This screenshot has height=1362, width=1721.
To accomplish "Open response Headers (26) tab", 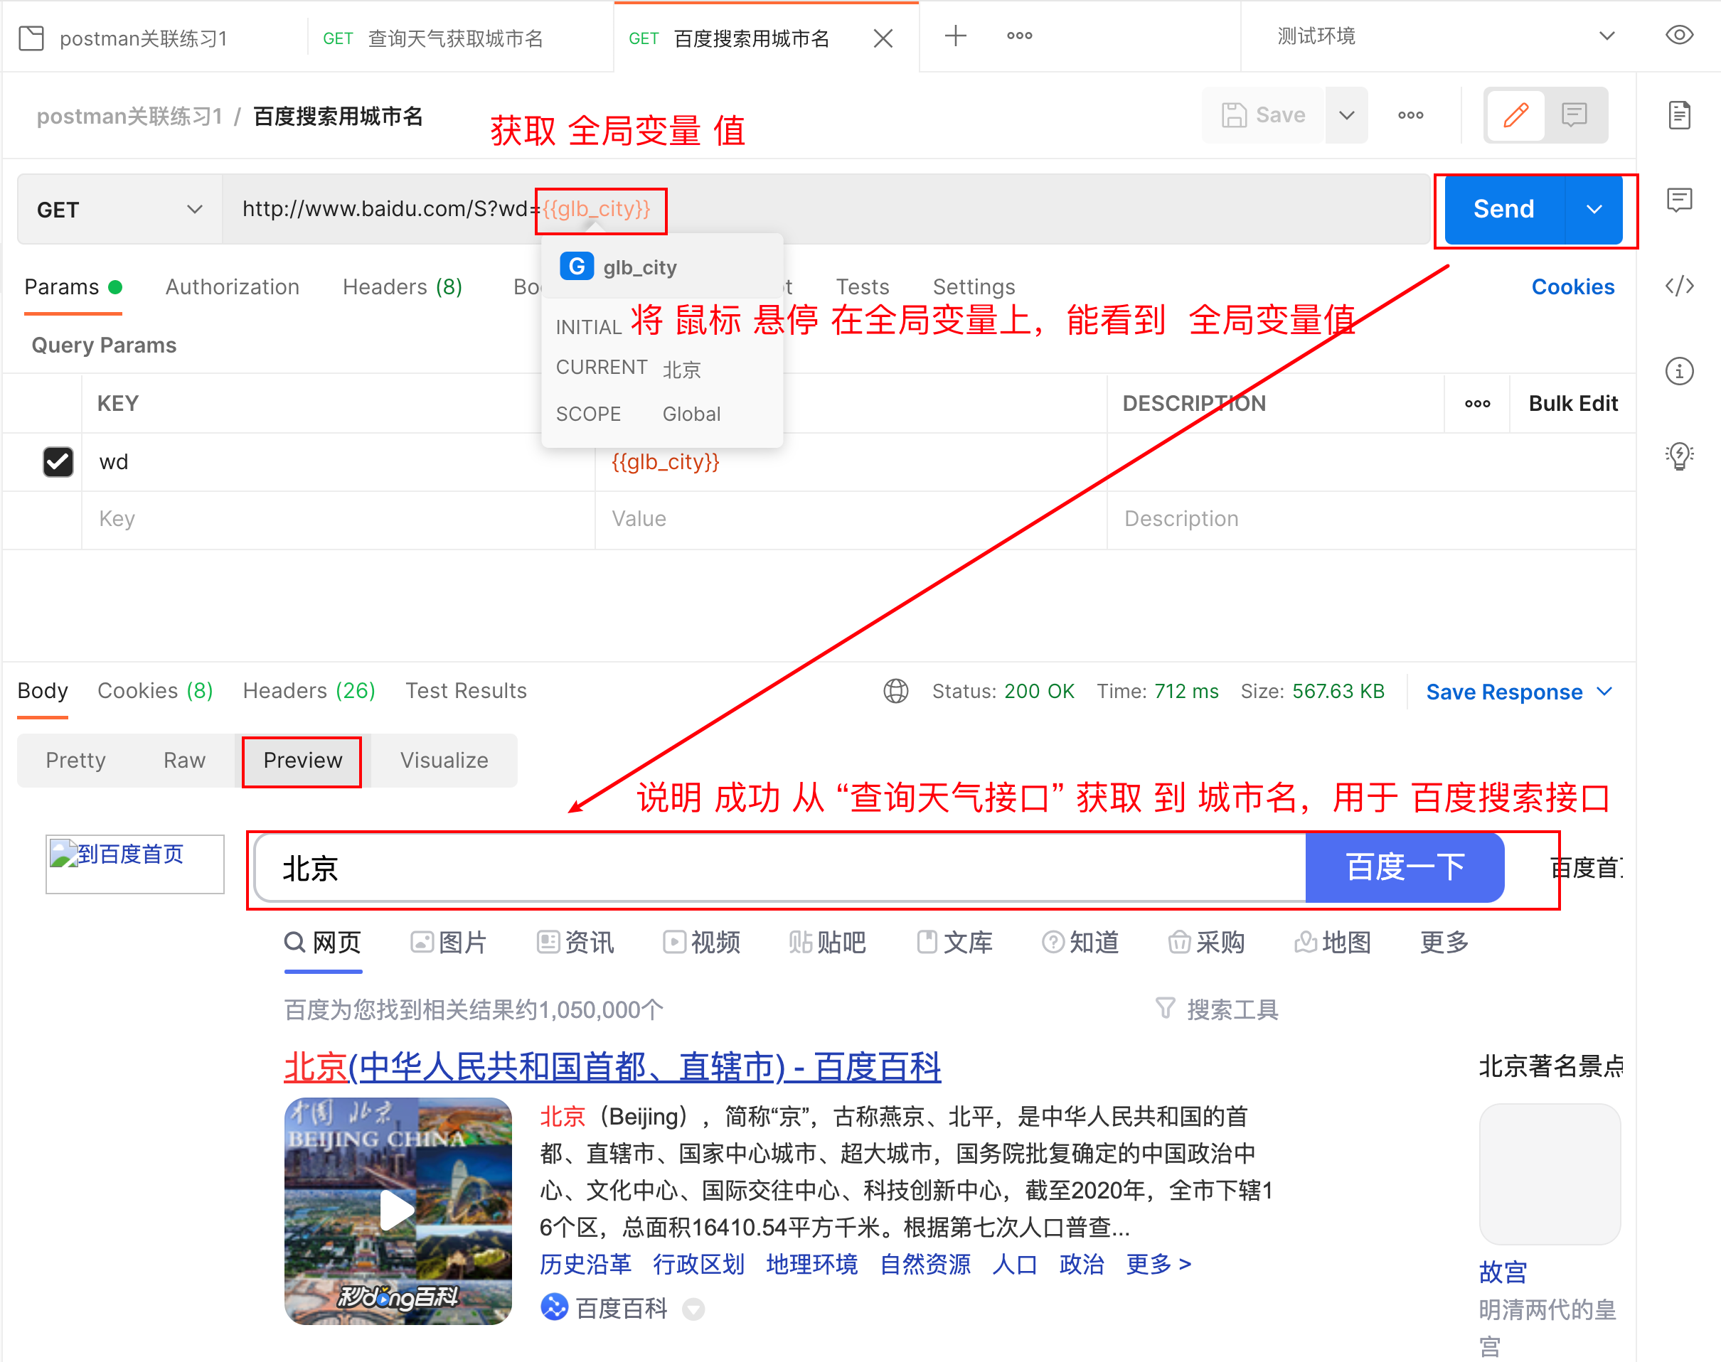I will point(309,690).
